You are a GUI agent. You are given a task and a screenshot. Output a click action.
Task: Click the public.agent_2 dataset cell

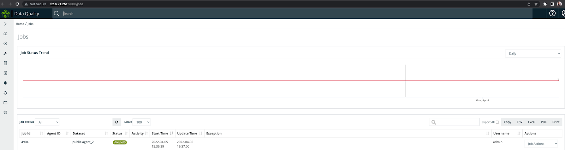(x=83, y=142)
